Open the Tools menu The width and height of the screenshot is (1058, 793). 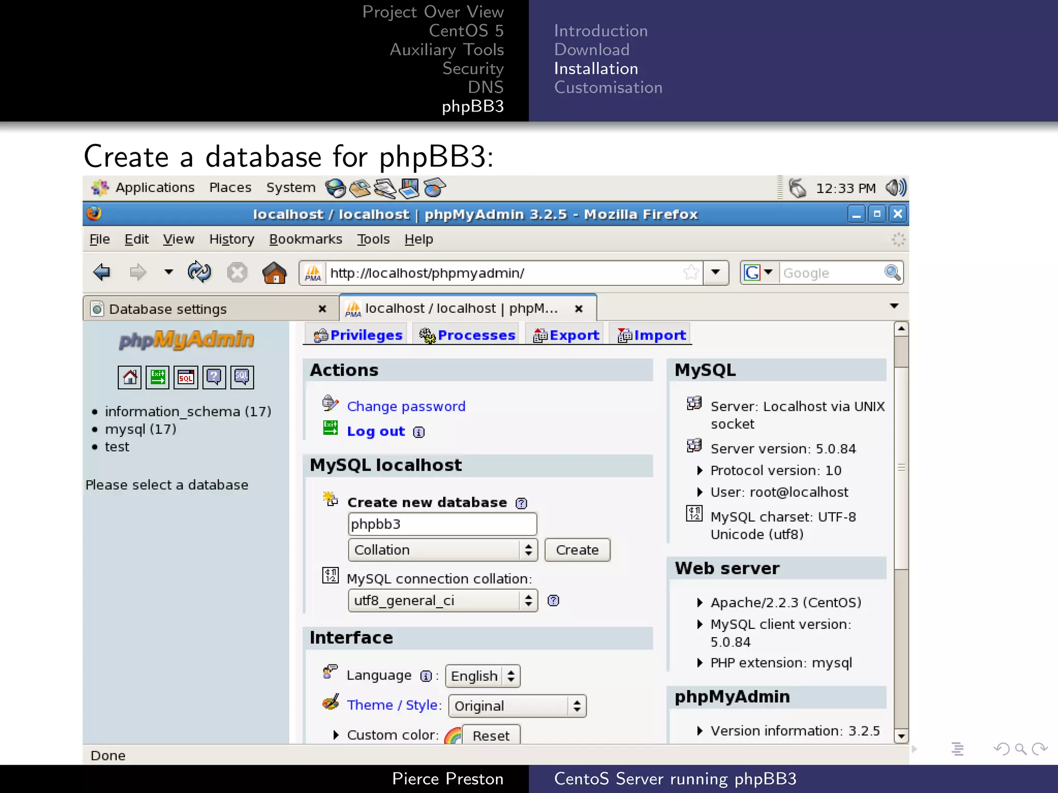(x=373, y=239)
